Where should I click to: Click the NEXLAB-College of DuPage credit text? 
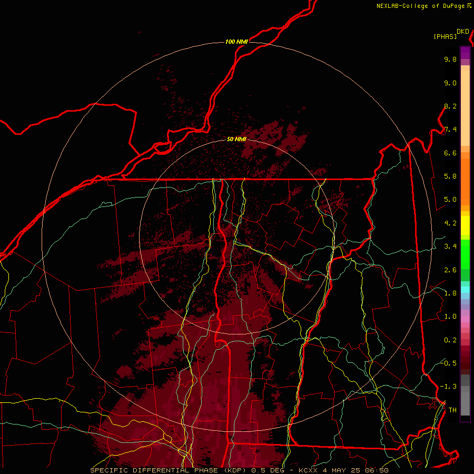point(422,6)
